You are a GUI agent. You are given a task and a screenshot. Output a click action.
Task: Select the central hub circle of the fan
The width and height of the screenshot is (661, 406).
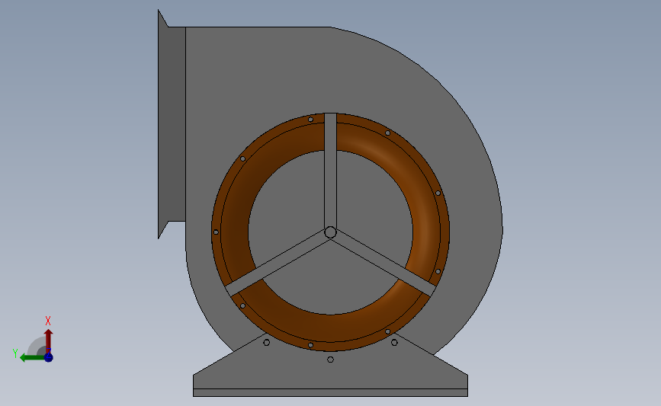331,232
